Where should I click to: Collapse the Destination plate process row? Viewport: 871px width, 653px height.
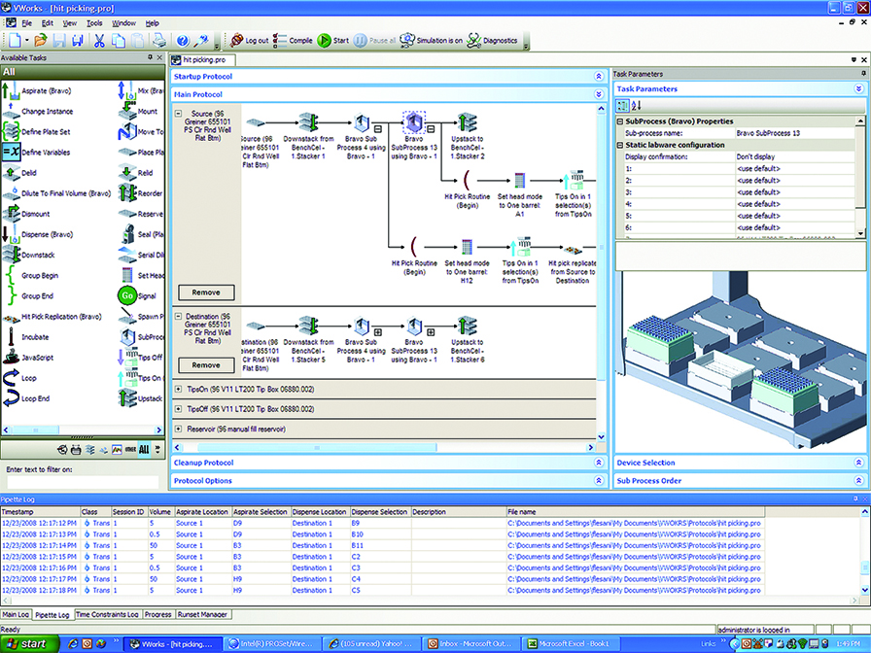point(178,317)
